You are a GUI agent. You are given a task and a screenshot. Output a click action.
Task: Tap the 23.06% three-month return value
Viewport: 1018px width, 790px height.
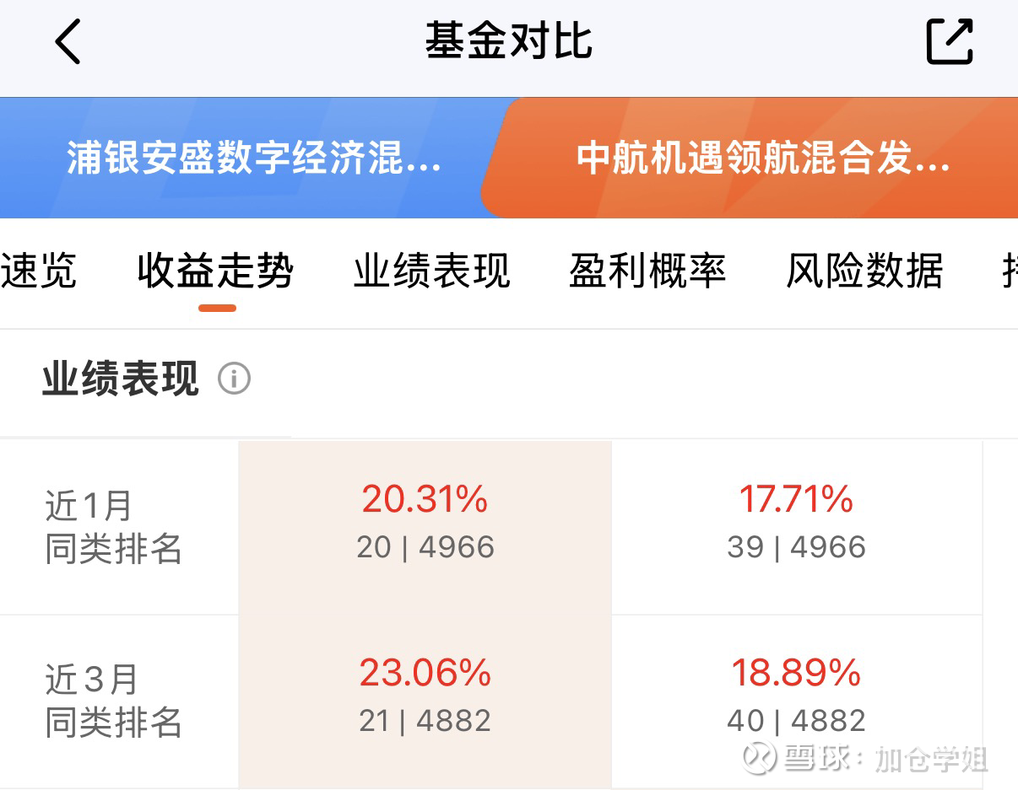(425, 674)
